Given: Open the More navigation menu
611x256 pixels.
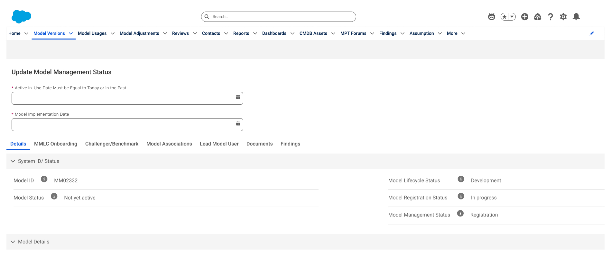Looking at the screenshot, I should pos(456,33).
